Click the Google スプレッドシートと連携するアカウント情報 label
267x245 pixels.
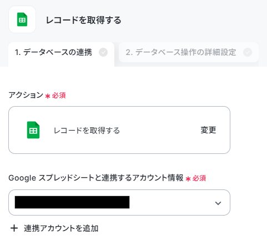point(96,178)
